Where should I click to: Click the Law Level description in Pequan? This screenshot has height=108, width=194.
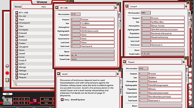(166, 97)
